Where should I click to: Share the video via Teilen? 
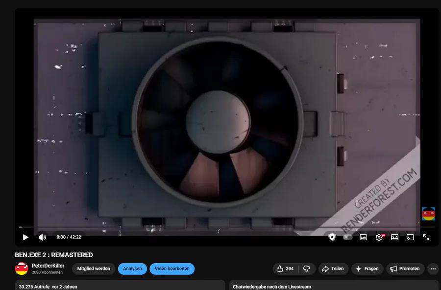click(333, 268)
